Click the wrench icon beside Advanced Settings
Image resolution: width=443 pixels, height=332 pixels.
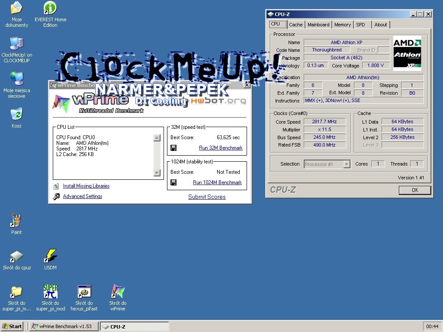tap(56, 196)
